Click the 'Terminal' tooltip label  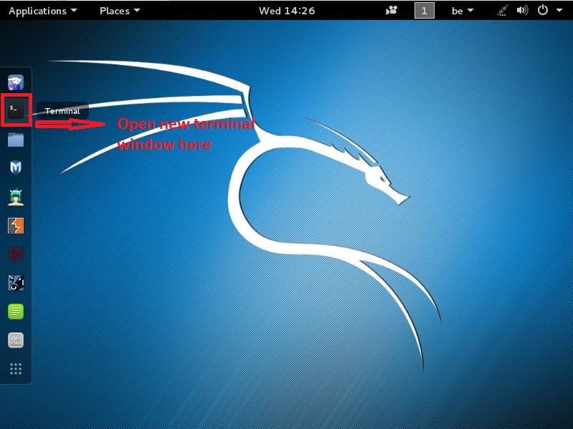62,111
